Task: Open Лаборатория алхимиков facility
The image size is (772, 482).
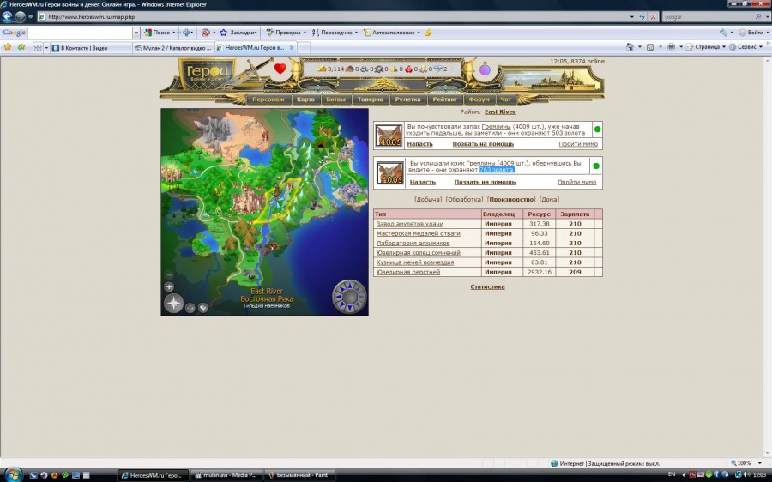Action: [413, 243]
